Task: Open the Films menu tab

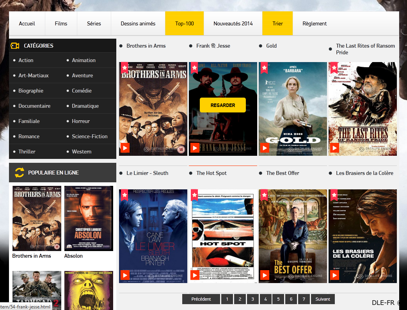Action: (61, 23)
